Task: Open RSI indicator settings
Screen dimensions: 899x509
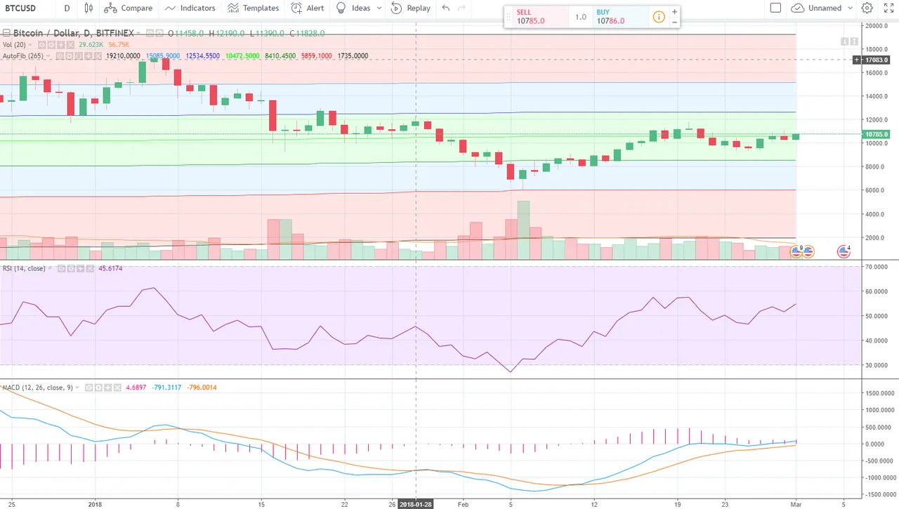Action: [71, 268]
